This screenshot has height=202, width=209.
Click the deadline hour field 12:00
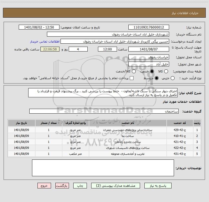[x=107, y=49]
